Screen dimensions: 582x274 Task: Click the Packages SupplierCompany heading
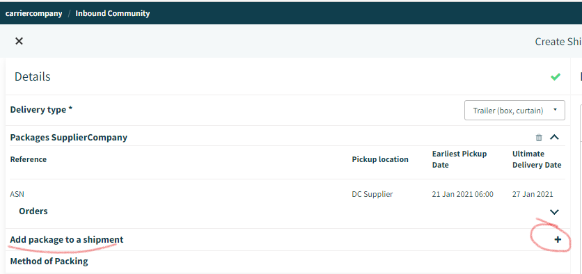(x=69, y=138)
